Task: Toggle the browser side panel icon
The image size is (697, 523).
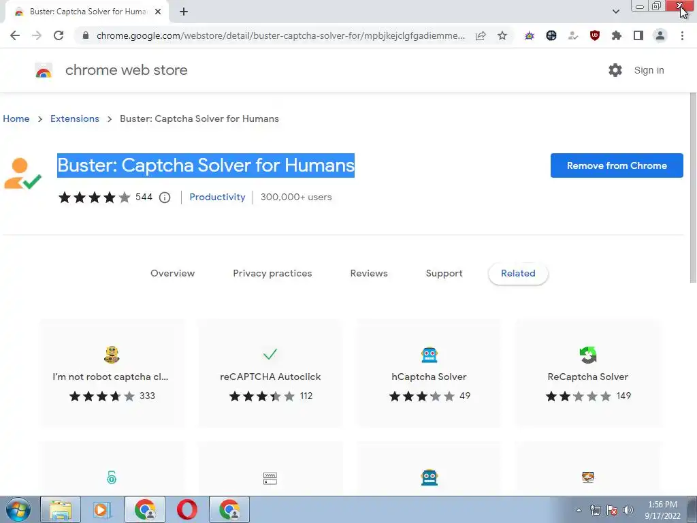Action: point(638,35)
